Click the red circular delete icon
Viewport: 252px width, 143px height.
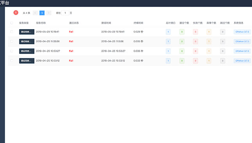16,12
